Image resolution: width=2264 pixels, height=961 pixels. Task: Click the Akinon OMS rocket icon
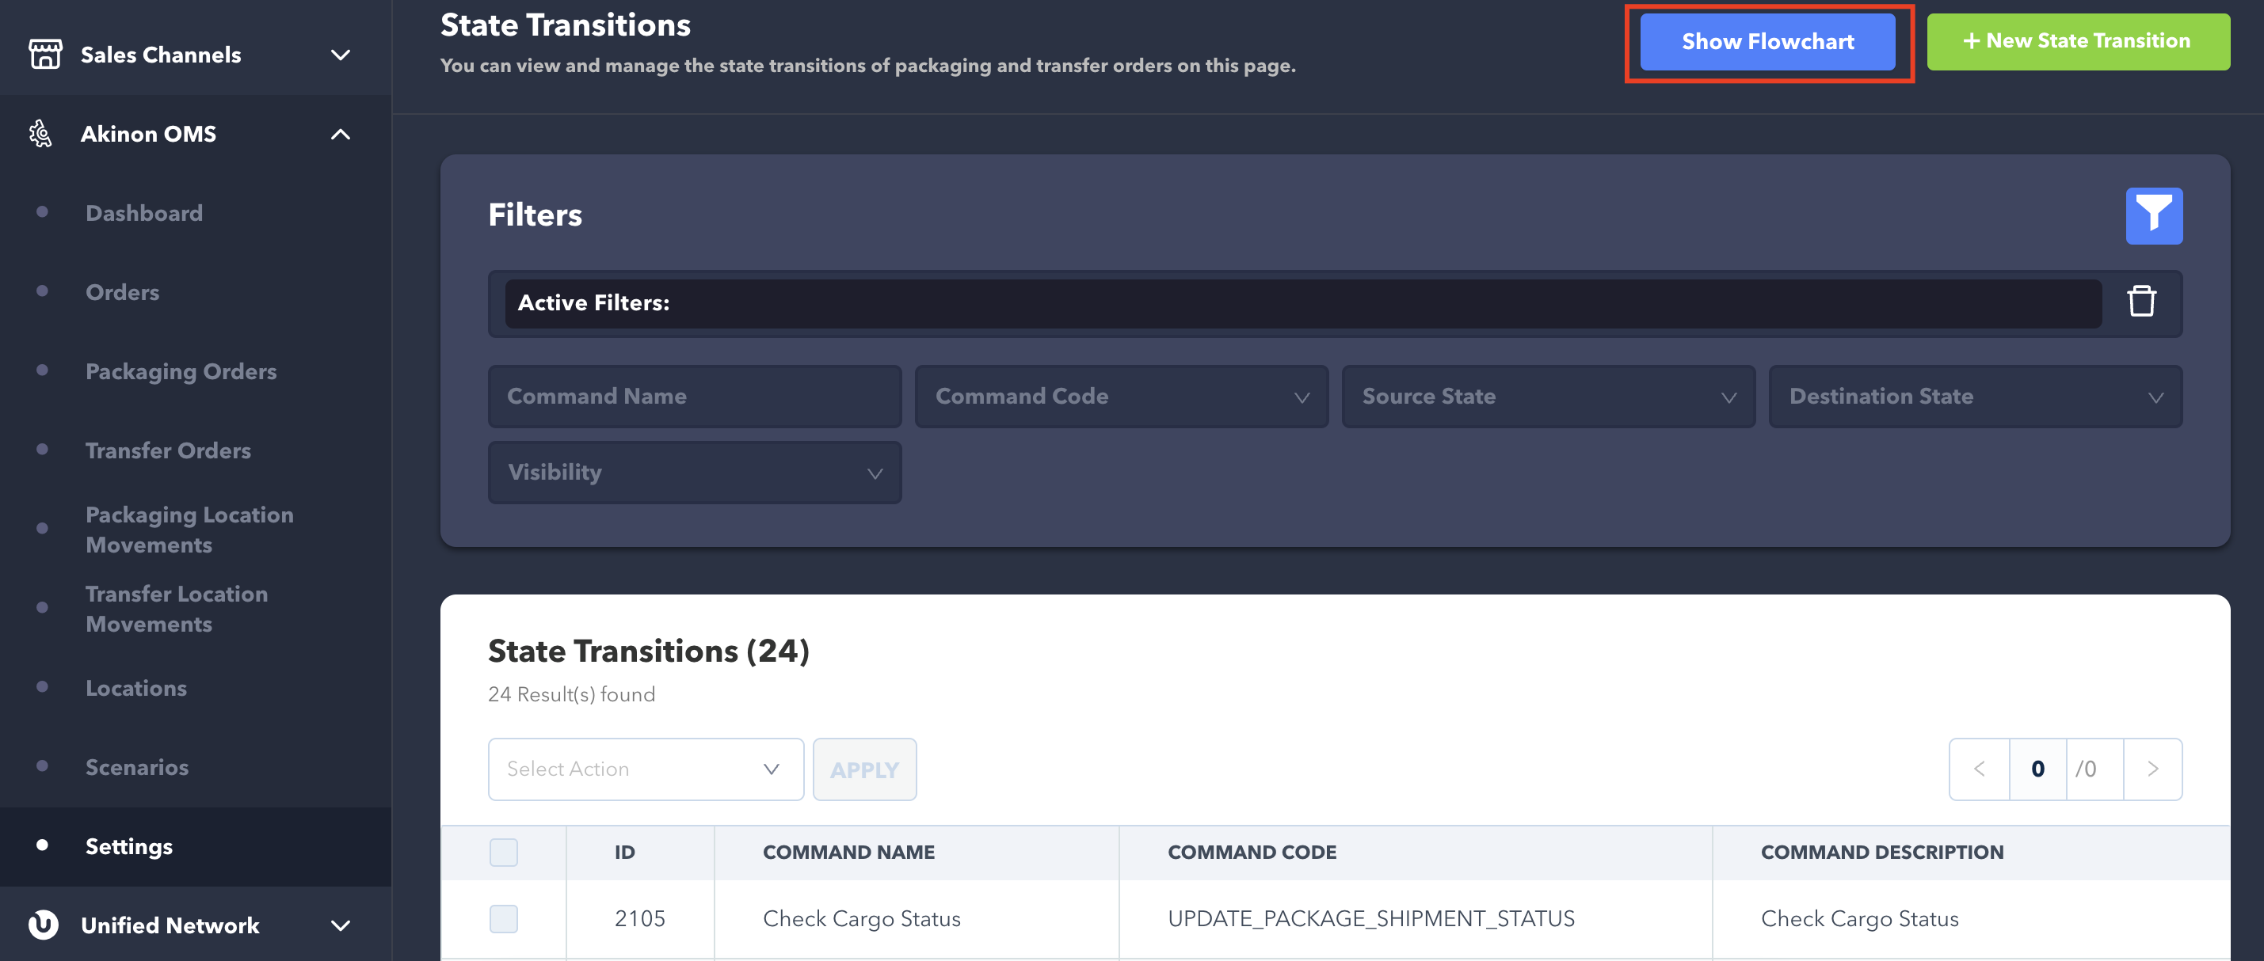pos(40,134)
